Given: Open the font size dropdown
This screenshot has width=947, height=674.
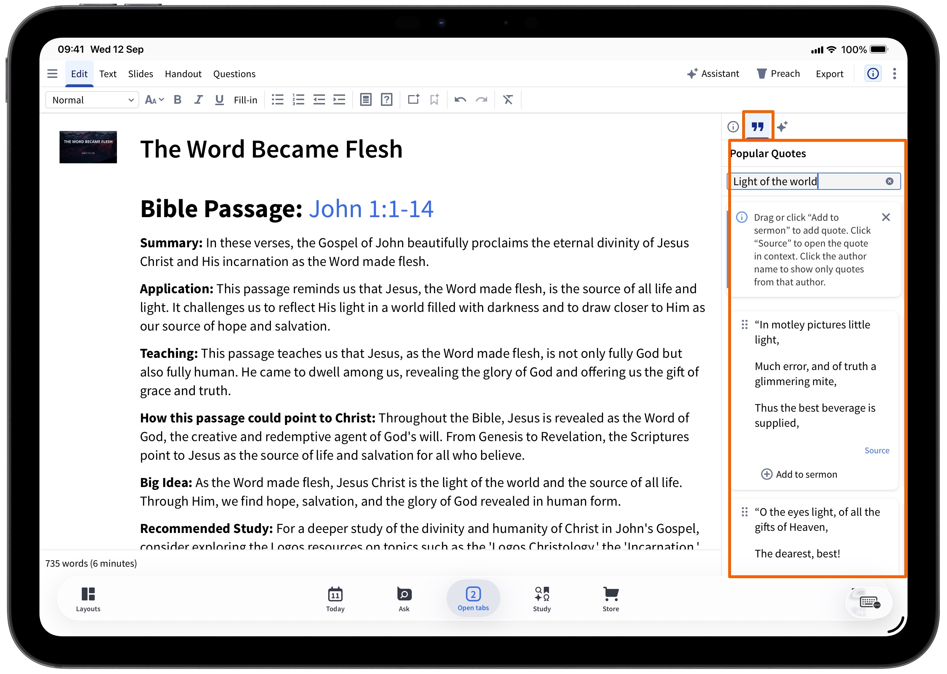Looking at the screenshot, I should point(154,100).
